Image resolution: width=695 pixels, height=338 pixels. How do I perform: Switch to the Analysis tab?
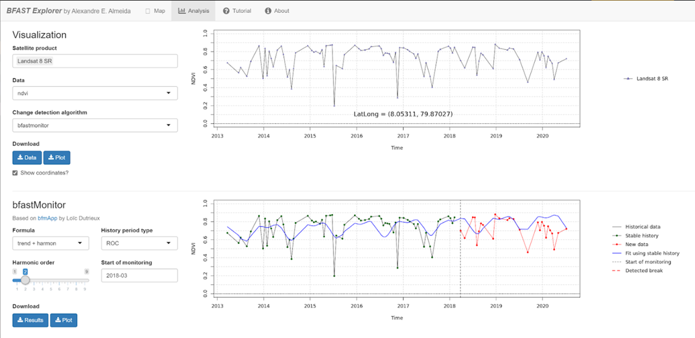coord(193,11)
